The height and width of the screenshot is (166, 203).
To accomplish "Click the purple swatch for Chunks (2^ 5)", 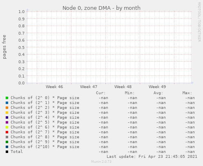I will [7, 122].
